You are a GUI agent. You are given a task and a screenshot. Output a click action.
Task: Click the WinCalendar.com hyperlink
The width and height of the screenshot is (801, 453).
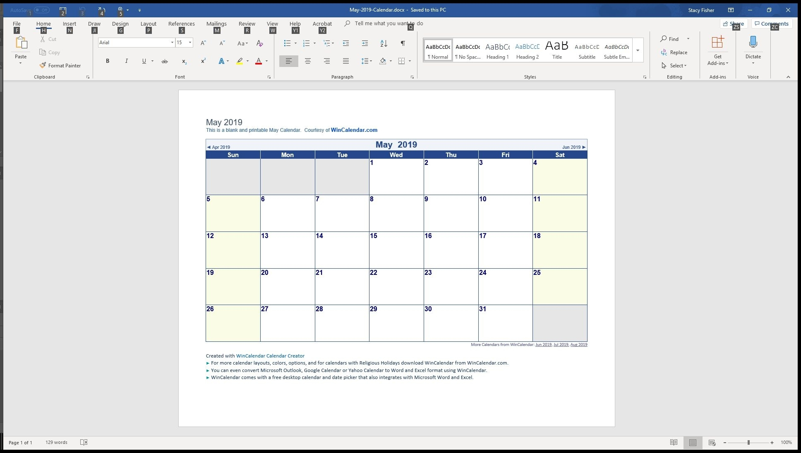pos(354,130)
